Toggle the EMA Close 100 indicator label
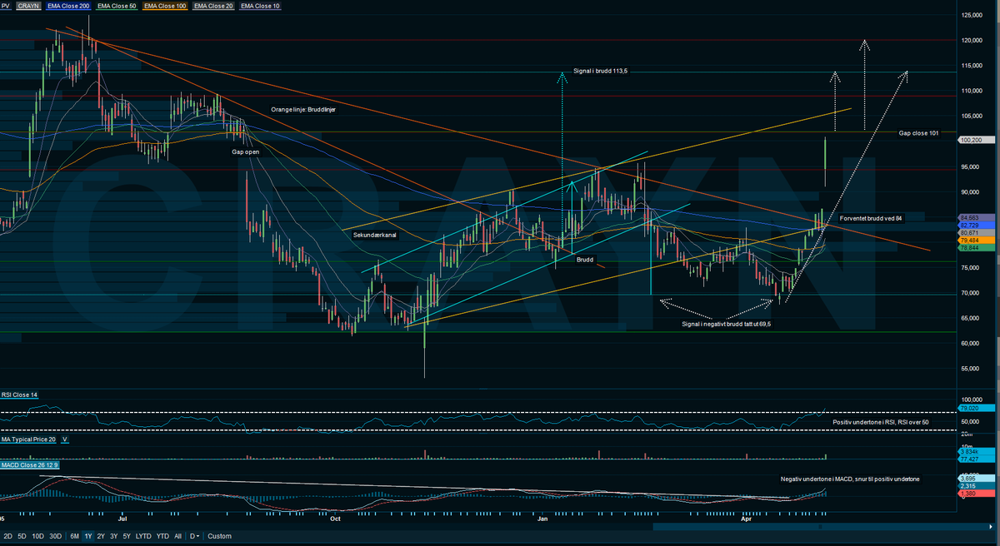Image resolution: width=1000 pixels, height=546 pixels. [166, 6]
